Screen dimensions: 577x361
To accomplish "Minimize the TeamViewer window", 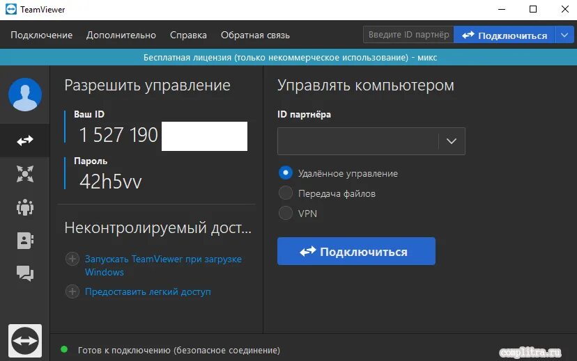I will (502, 9).
